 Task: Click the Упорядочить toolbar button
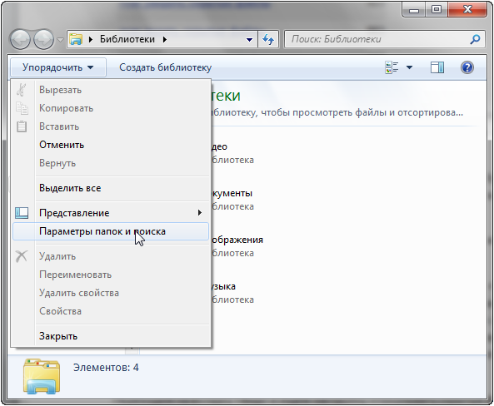(x=58, y=67)
